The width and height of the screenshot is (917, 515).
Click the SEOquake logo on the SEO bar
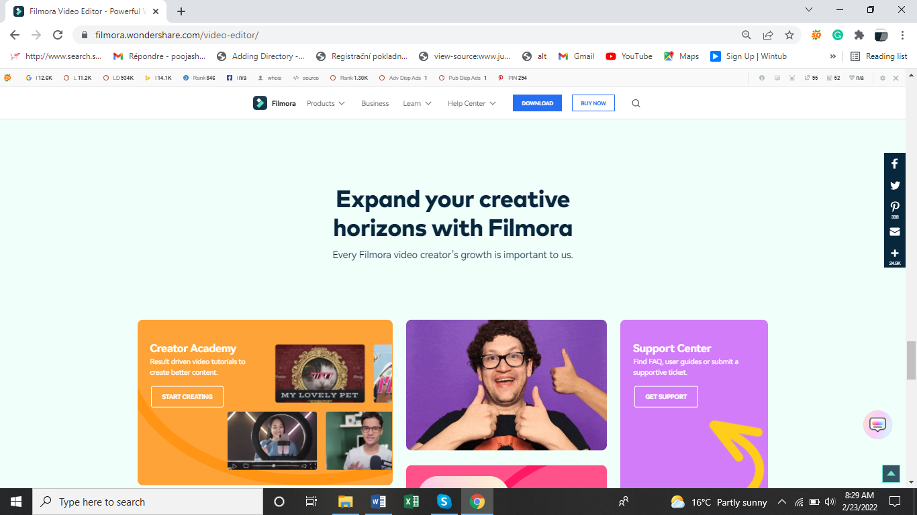click(7, 78)
